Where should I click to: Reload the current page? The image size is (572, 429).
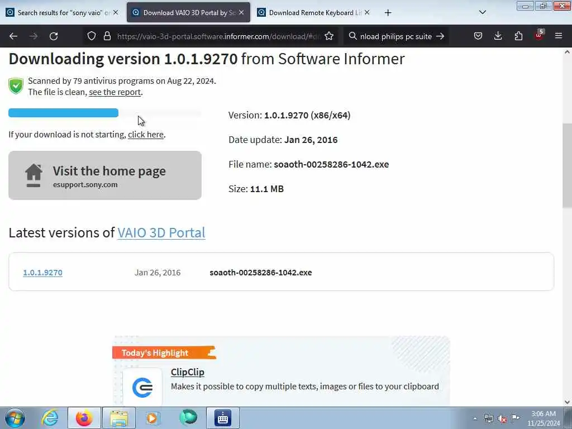coord(54,36)
